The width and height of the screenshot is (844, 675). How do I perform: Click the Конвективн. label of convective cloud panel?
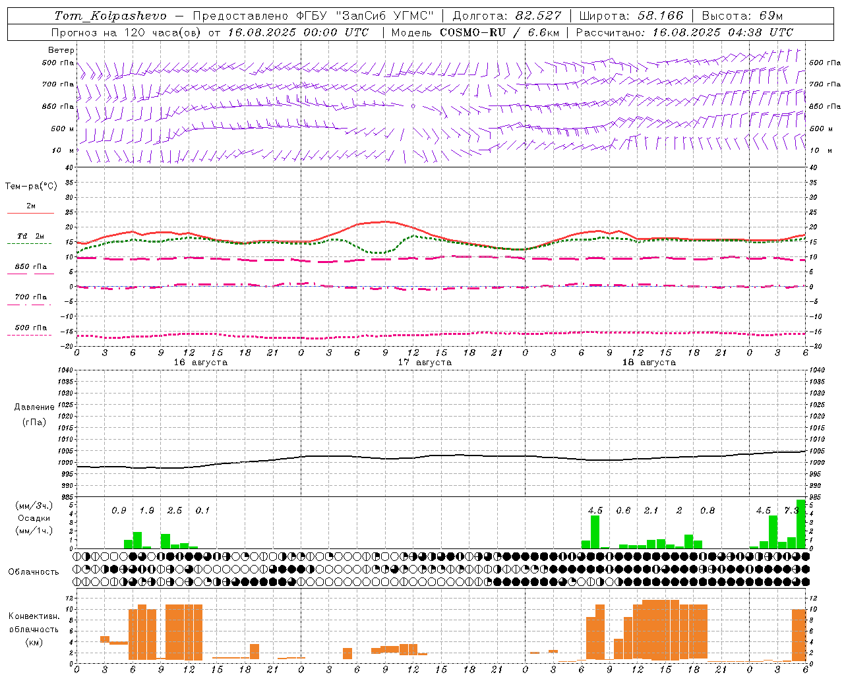[34, 616]
